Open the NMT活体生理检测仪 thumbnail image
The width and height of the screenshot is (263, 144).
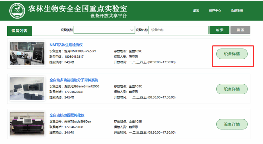click(27, 54)
